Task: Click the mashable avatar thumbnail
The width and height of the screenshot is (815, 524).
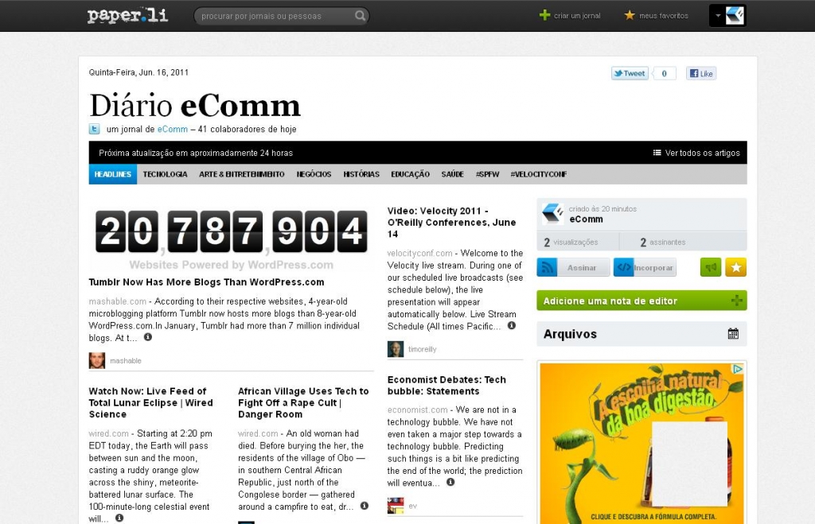Action: point(96,360)
